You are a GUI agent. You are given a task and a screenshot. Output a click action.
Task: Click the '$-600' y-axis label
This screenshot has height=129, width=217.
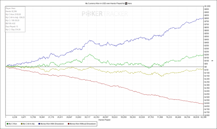coord(207,103)
